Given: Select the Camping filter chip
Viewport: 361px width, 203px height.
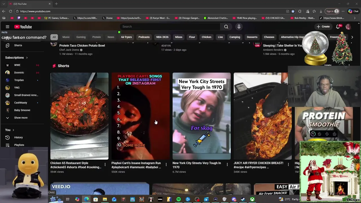Looking at the screenshot, I should 235,37.
